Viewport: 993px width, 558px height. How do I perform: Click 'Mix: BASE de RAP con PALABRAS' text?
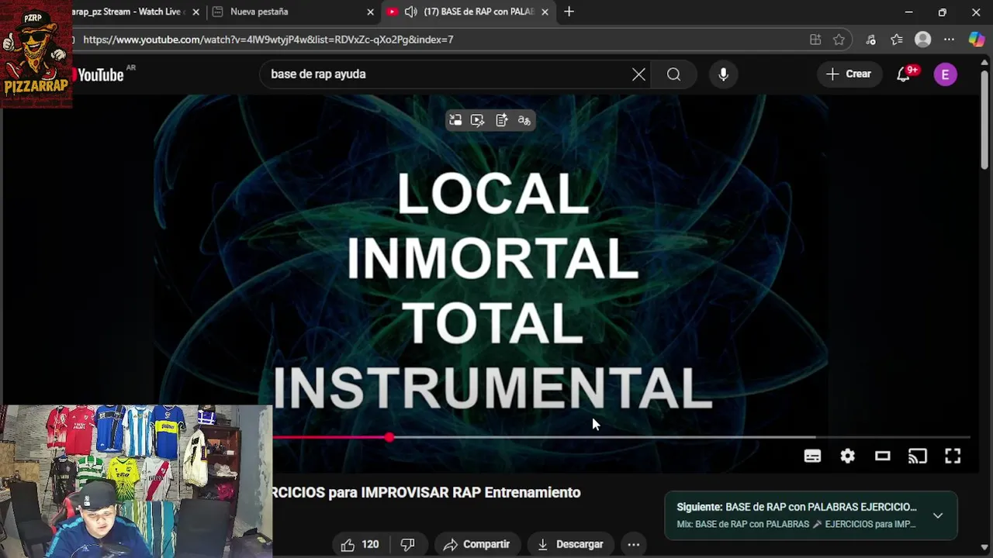coord(796,524)
